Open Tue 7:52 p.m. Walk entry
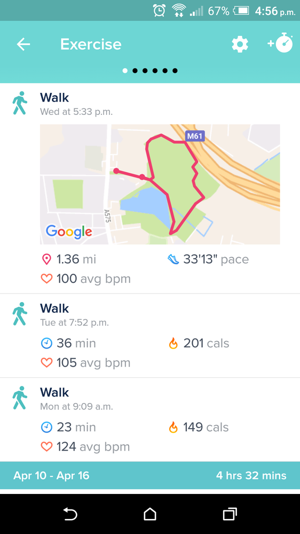300x534 pixels. pyautogui.click(x=150, y=336)
